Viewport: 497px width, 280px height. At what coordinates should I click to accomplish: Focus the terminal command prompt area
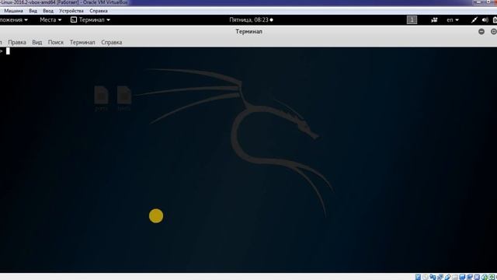248,159
